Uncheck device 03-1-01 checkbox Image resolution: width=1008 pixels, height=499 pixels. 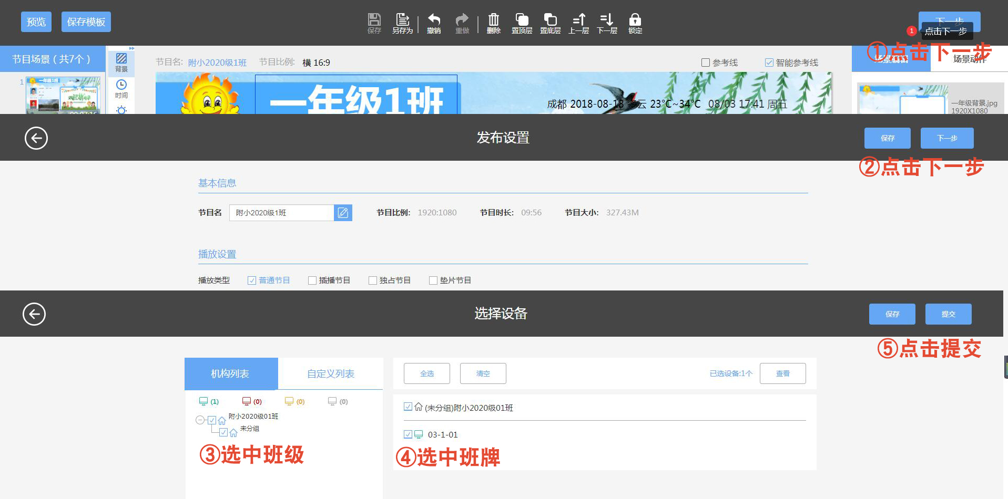408,434
